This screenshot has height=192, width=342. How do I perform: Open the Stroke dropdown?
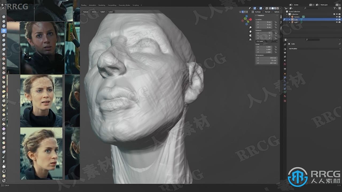95,12
